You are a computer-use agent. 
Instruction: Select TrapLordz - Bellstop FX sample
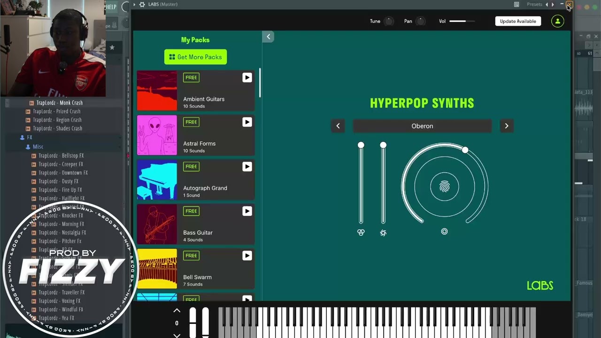(61, 155)
